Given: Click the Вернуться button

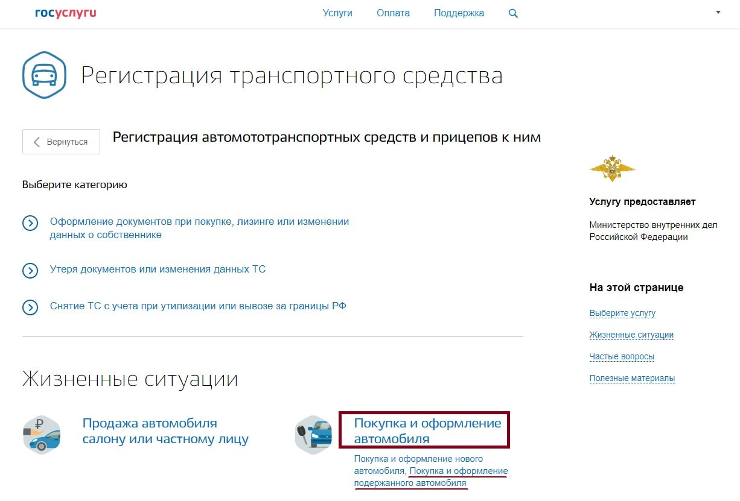Looking at the screenshot, I should [x=61, y=142].
